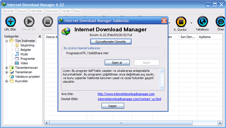Open the İndirmeler menu

[36, 11]
